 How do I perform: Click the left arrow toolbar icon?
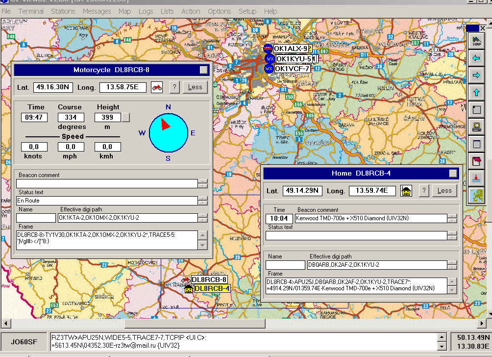click(475, 58)
